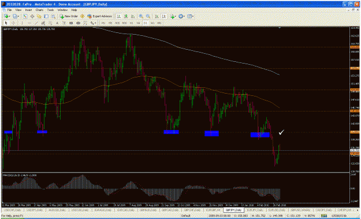Open the Profiles tool
This screenshot has width=361, height=219.
coord(15,16)
